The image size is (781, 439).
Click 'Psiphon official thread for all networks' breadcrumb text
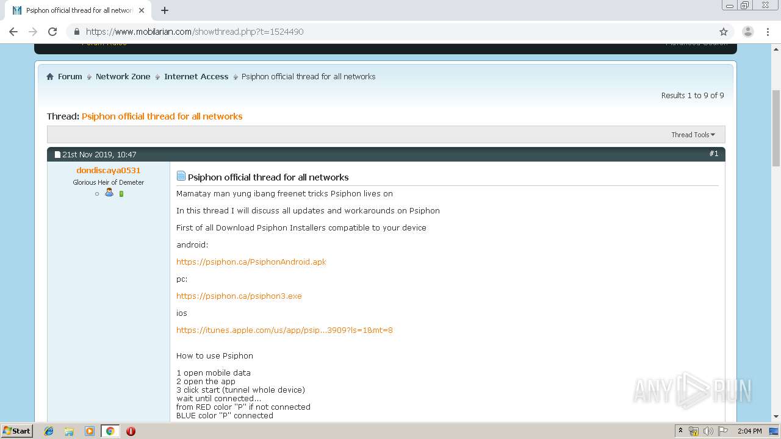[x=309, y=77]
